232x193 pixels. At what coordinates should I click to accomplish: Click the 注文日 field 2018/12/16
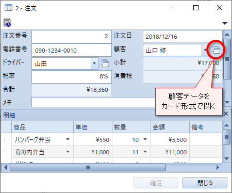click(x=183, y=36)
